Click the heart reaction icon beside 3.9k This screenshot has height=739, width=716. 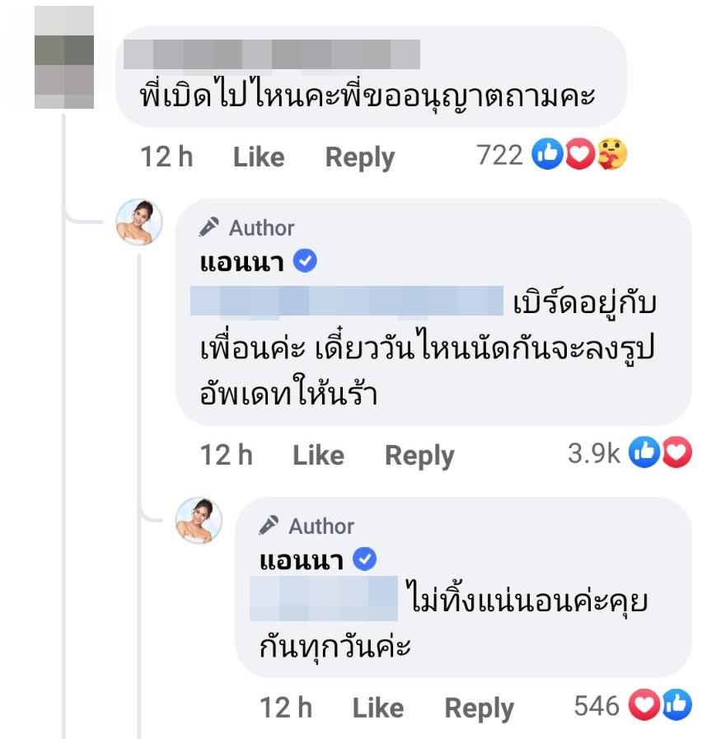click(677, 452)
